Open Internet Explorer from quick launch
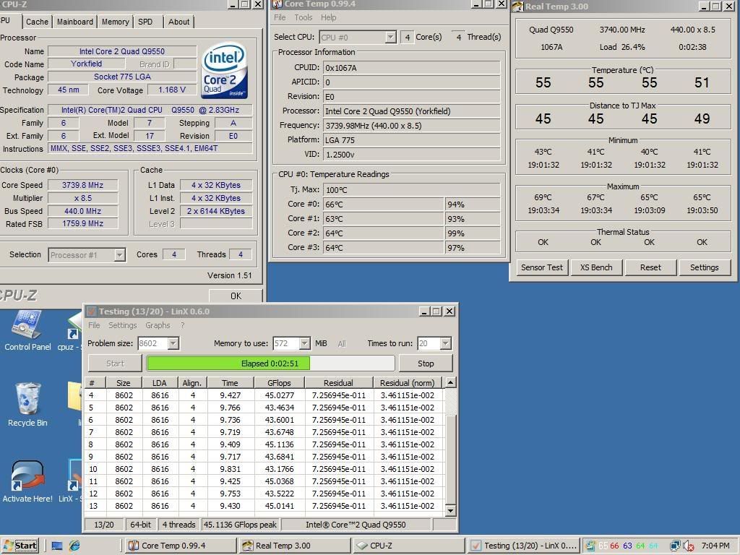The image size is (740, 555). pos(74,546)
